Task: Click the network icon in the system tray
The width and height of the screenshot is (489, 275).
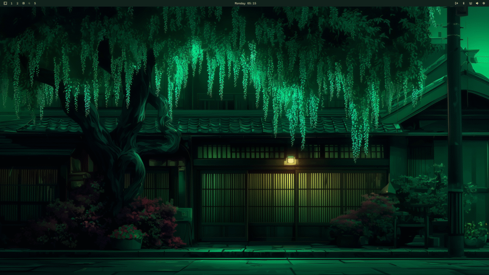Action: coord(470,3)
